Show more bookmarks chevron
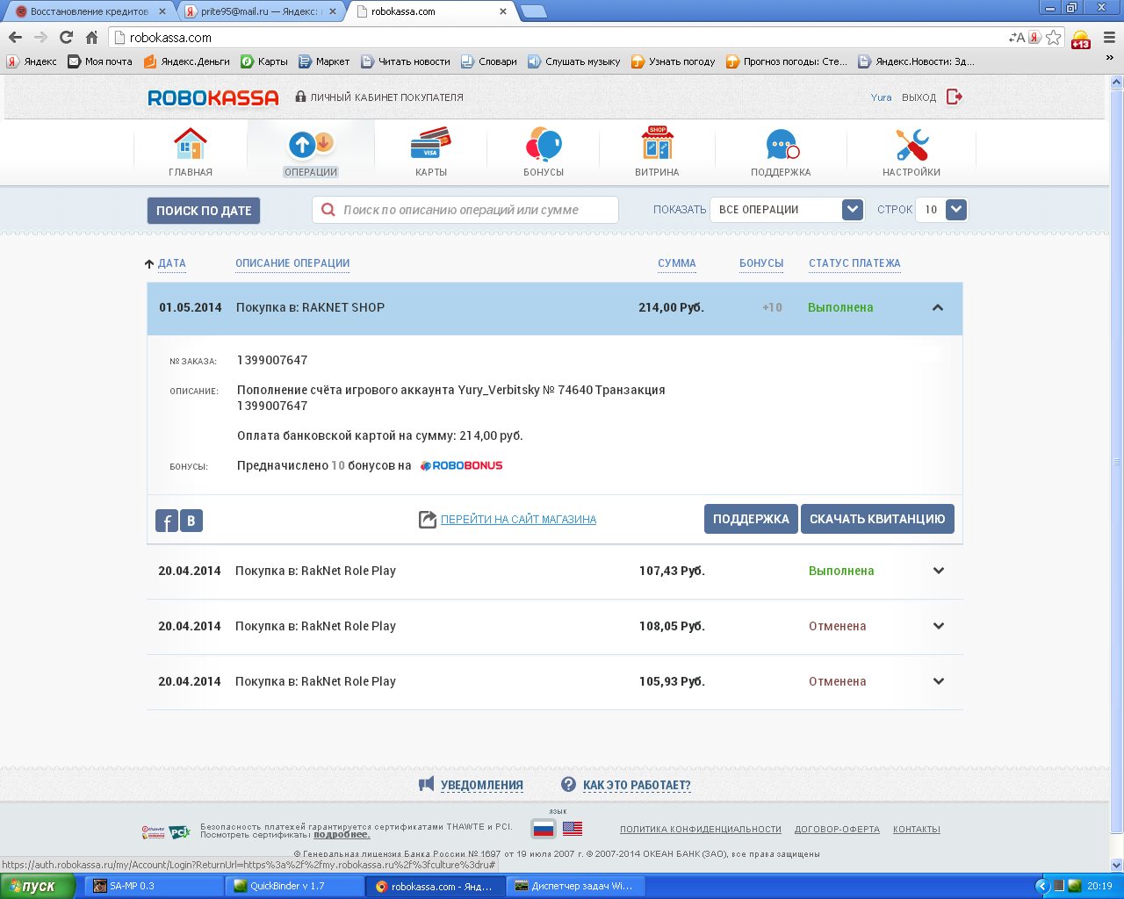Screen dimensions: 1124x899 coord(1109,59)
